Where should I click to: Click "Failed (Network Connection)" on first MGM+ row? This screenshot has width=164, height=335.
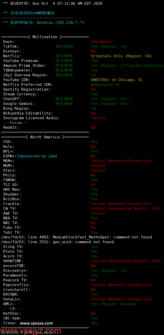121,161
